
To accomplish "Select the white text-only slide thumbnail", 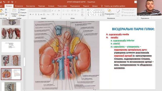I will click(11, 47).
